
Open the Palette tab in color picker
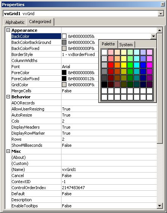(x=108, y=44)
